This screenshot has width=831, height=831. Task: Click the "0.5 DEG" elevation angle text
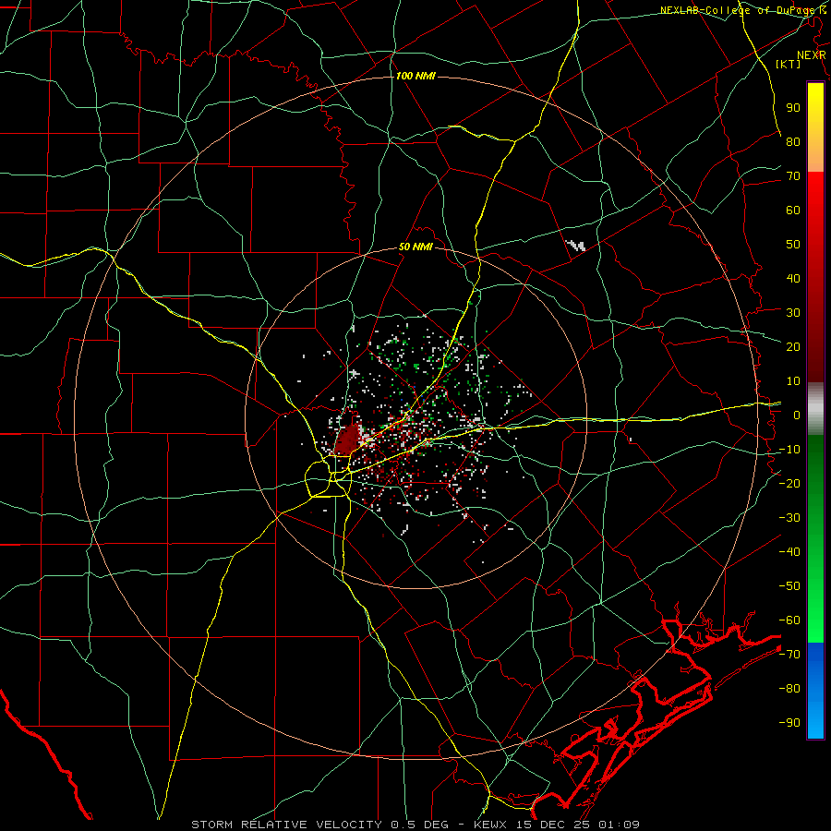click(419, 825)
